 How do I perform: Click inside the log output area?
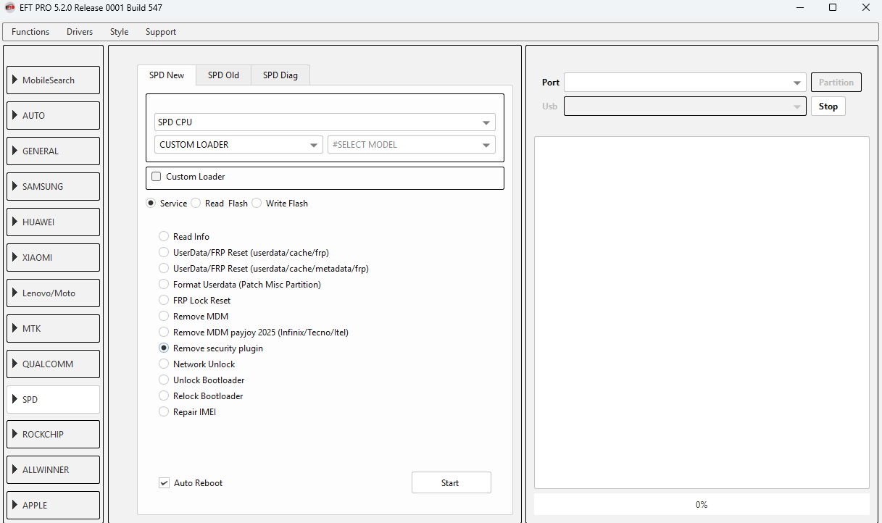click(x=702, y=313)
